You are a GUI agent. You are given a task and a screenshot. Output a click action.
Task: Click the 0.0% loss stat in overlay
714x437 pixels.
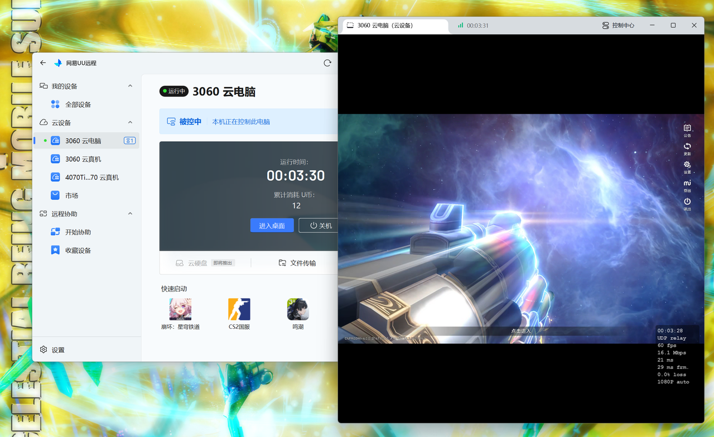pyautogui.click(x=672, y=374)
